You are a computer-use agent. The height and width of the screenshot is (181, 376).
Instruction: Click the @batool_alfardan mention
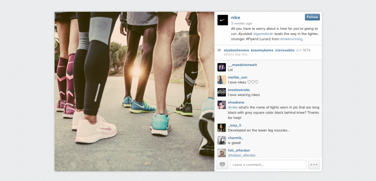(x=242, y=155)
